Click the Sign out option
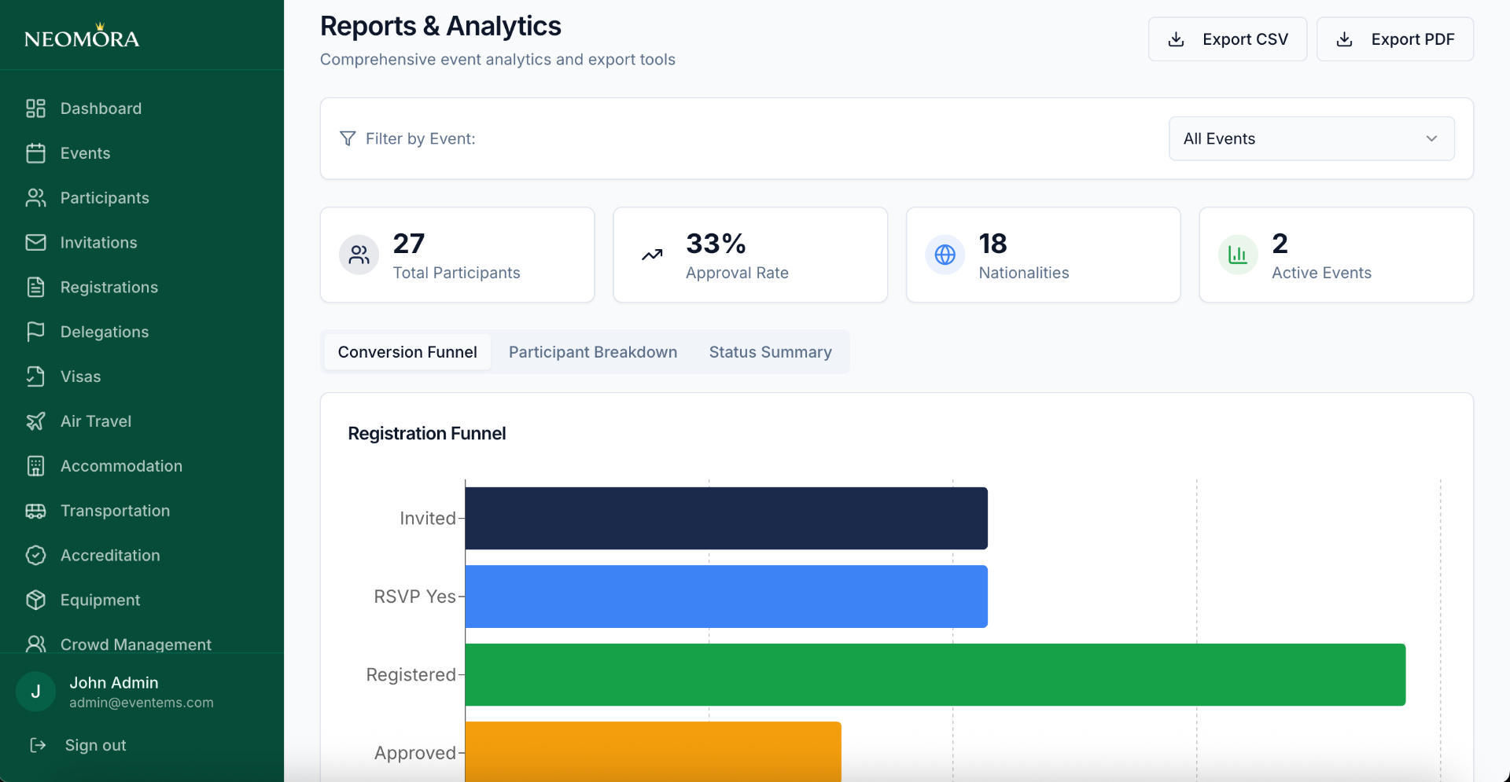The width and height of the screenshot is (1510, 782). pyautogui.click(x=94, y=745)
